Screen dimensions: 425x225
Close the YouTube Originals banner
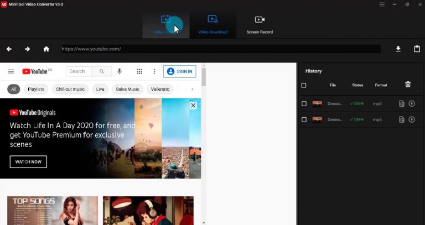[193, 106]
